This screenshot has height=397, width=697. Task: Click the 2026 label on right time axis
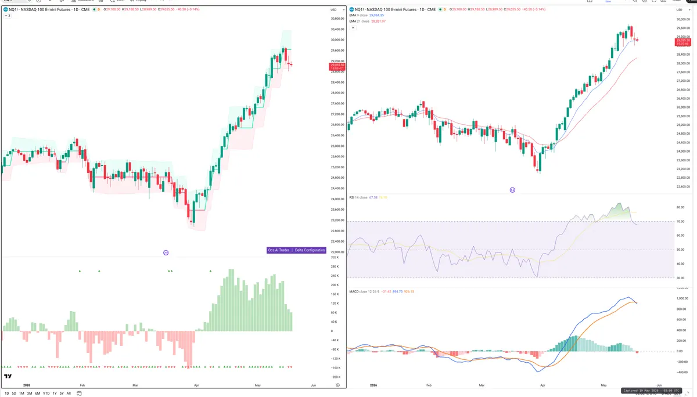coord(372,385)
